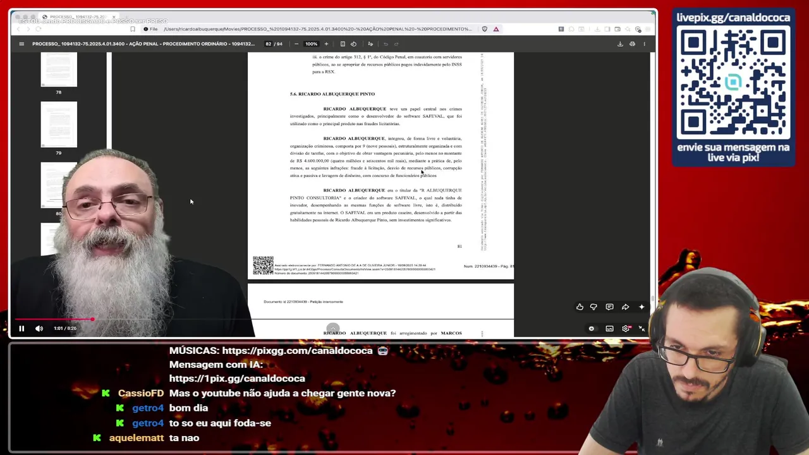This screenshot has height=455, width=809.
Task: Exit fullscreen with collapse arrows icon
Action: tap(642, 329)
